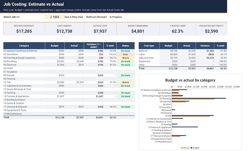Select the Material cost type row

(x=183, y=51)
